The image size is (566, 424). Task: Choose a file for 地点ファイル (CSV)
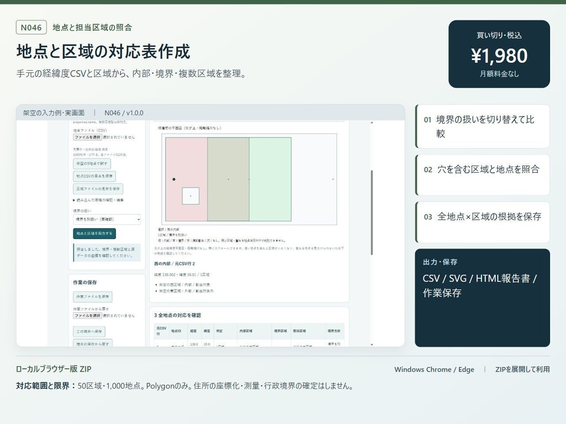click(87, 137)
